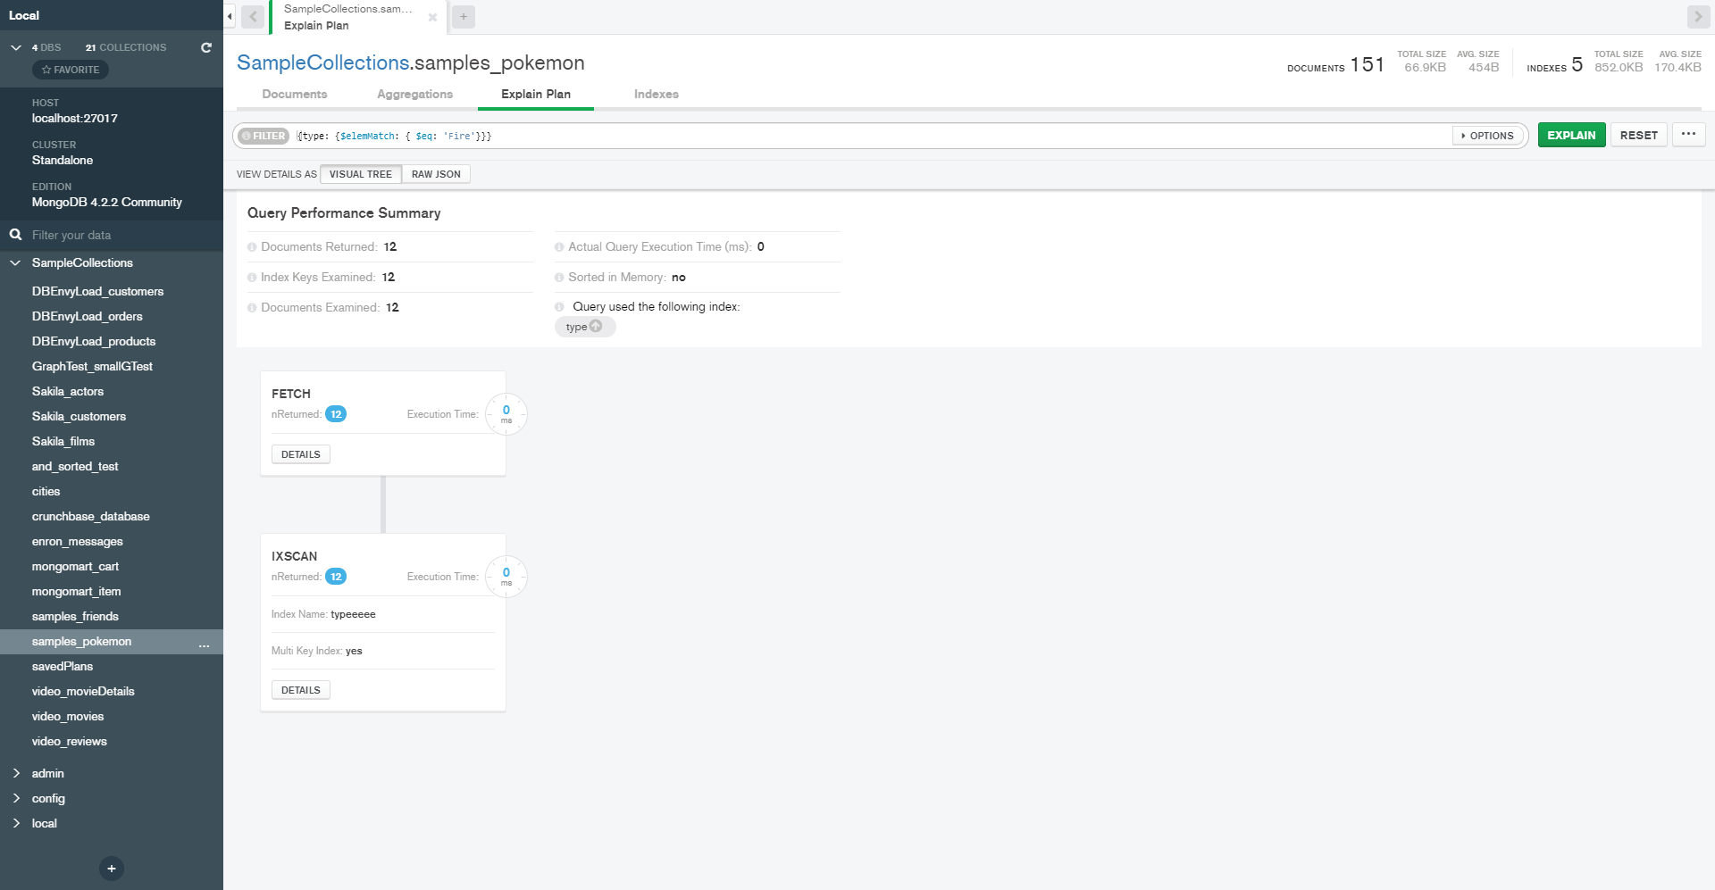Open the Aggregations tab
1715x890 pixels.
pos(415,95)
